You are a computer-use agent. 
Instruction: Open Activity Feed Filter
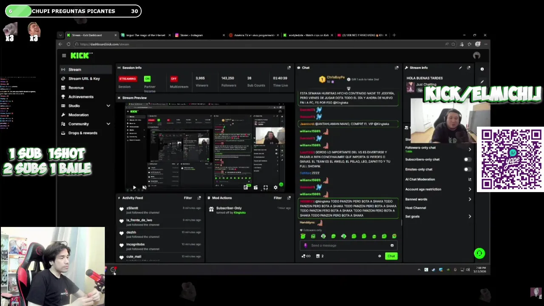(188, 198)
